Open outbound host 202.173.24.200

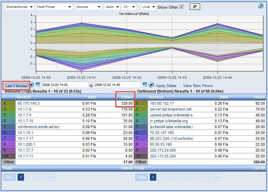coord(163,150)
